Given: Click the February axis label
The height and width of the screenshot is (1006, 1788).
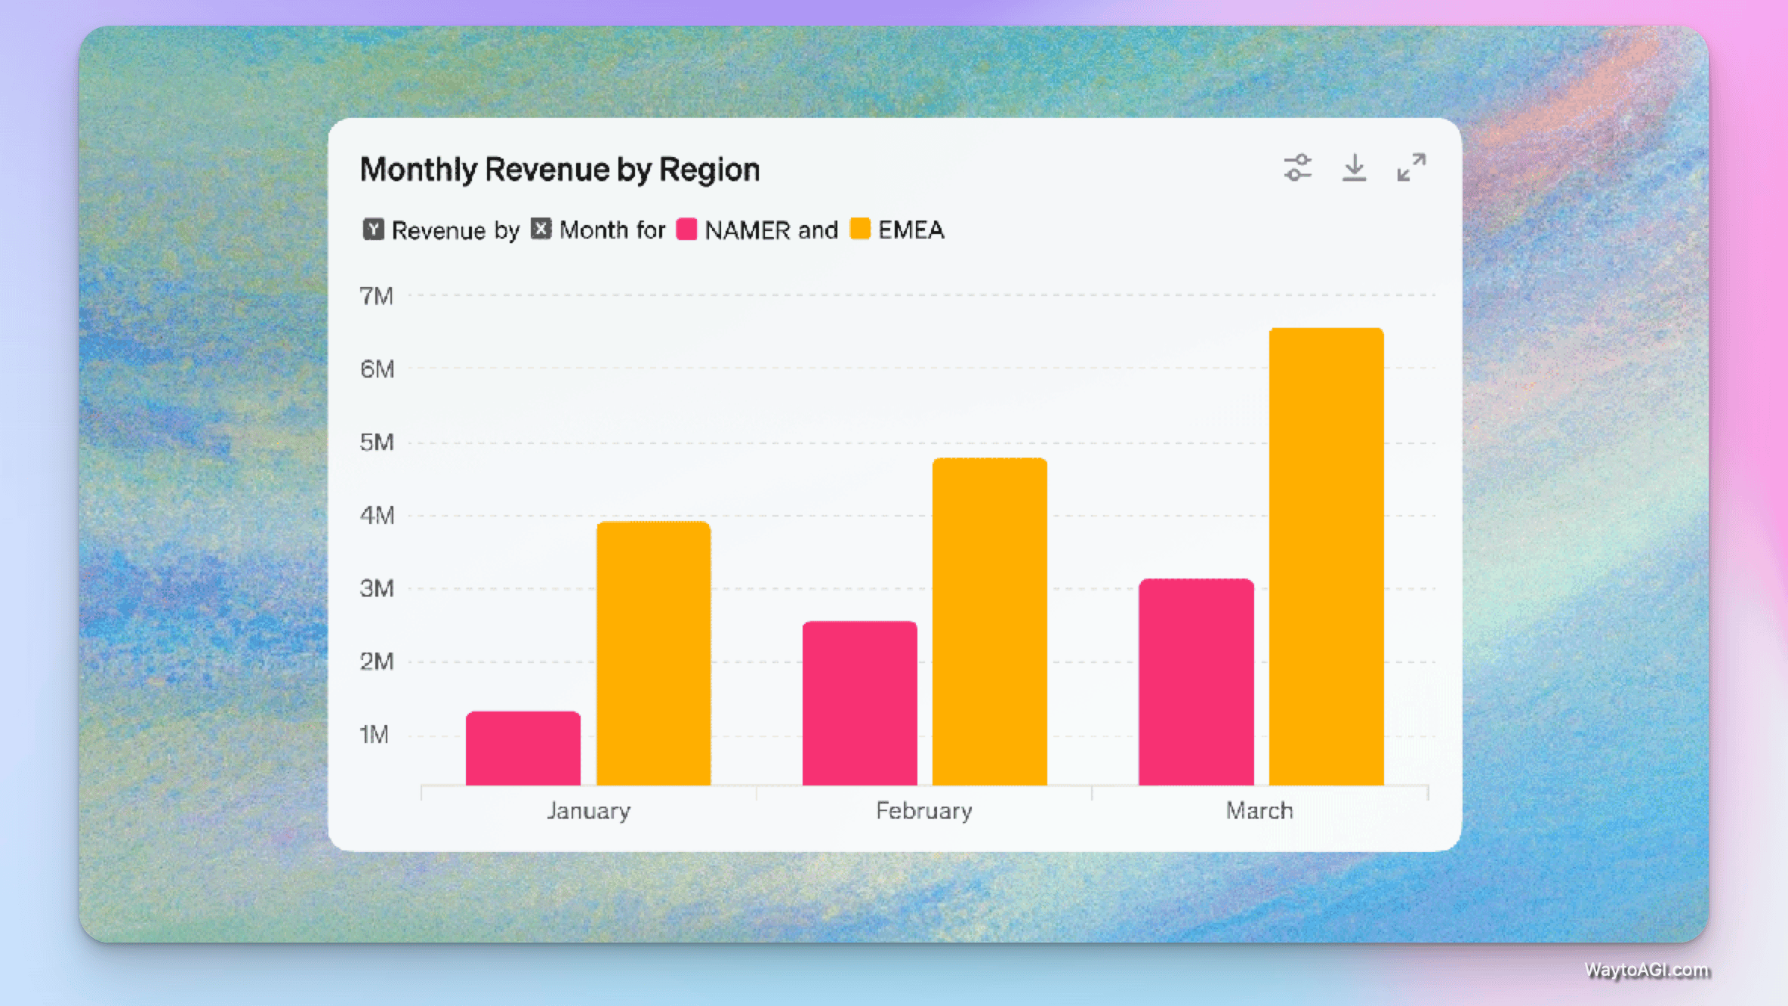Looking at the screenshot, I should pos(924,811).
